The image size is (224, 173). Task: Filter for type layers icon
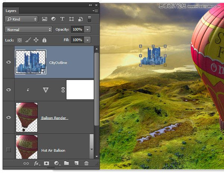pos(62,19)
